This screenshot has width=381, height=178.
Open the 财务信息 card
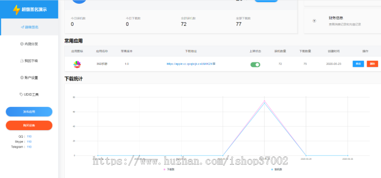click(x=342, y=21)
